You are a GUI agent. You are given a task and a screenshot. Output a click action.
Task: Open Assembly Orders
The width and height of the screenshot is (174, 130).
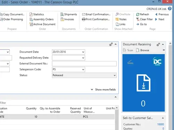41,19
